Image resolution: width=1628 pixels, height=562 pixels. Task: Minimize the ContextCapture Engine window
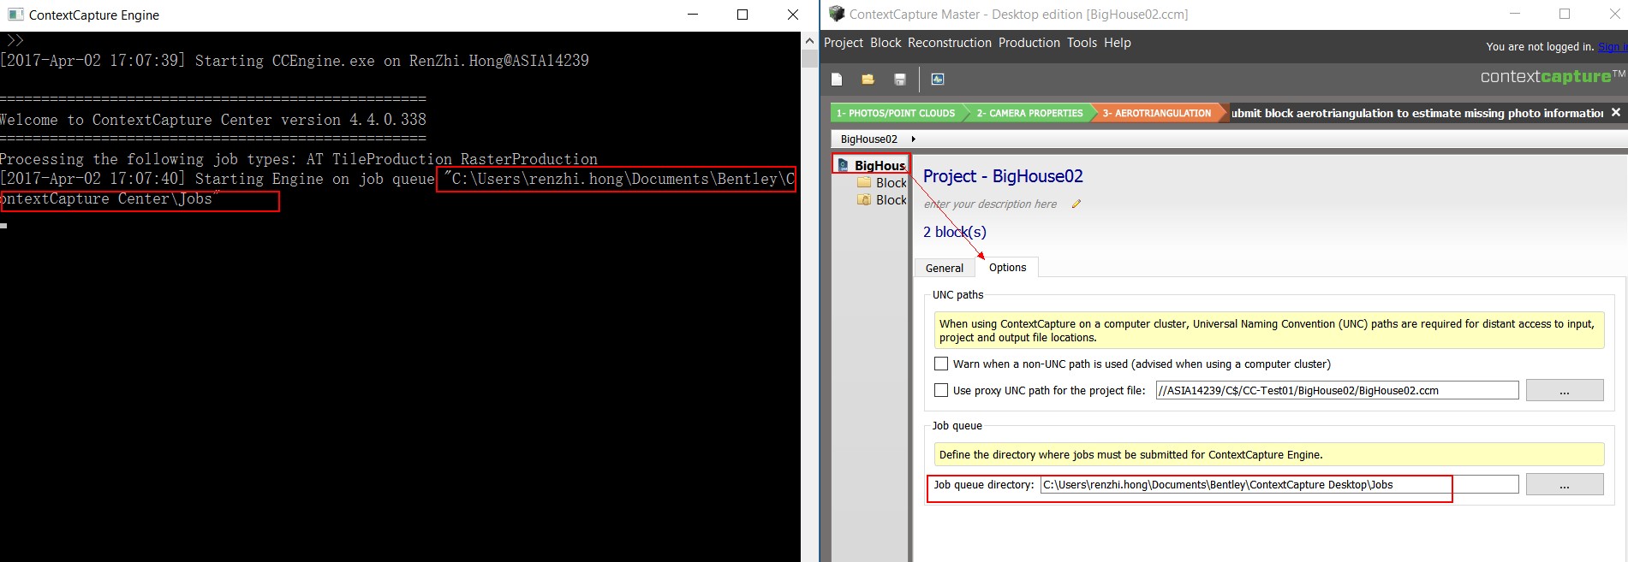tap(693, 15)
